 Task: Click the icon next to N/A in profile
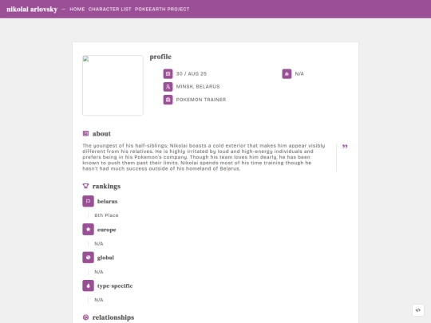(287, 73)
